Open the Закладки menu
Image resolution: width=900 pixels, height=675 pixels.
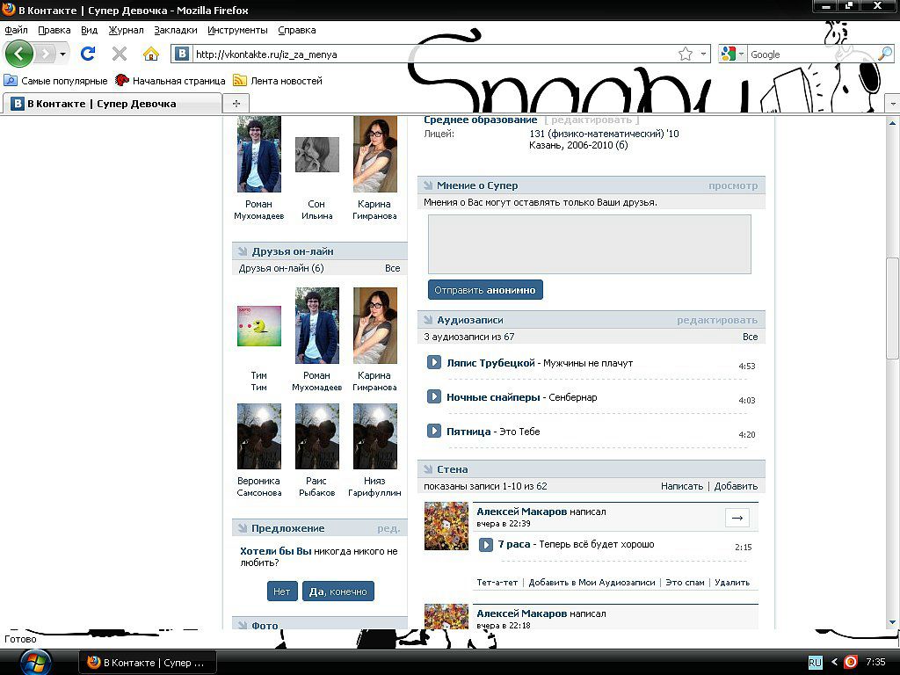coord(176,30)
